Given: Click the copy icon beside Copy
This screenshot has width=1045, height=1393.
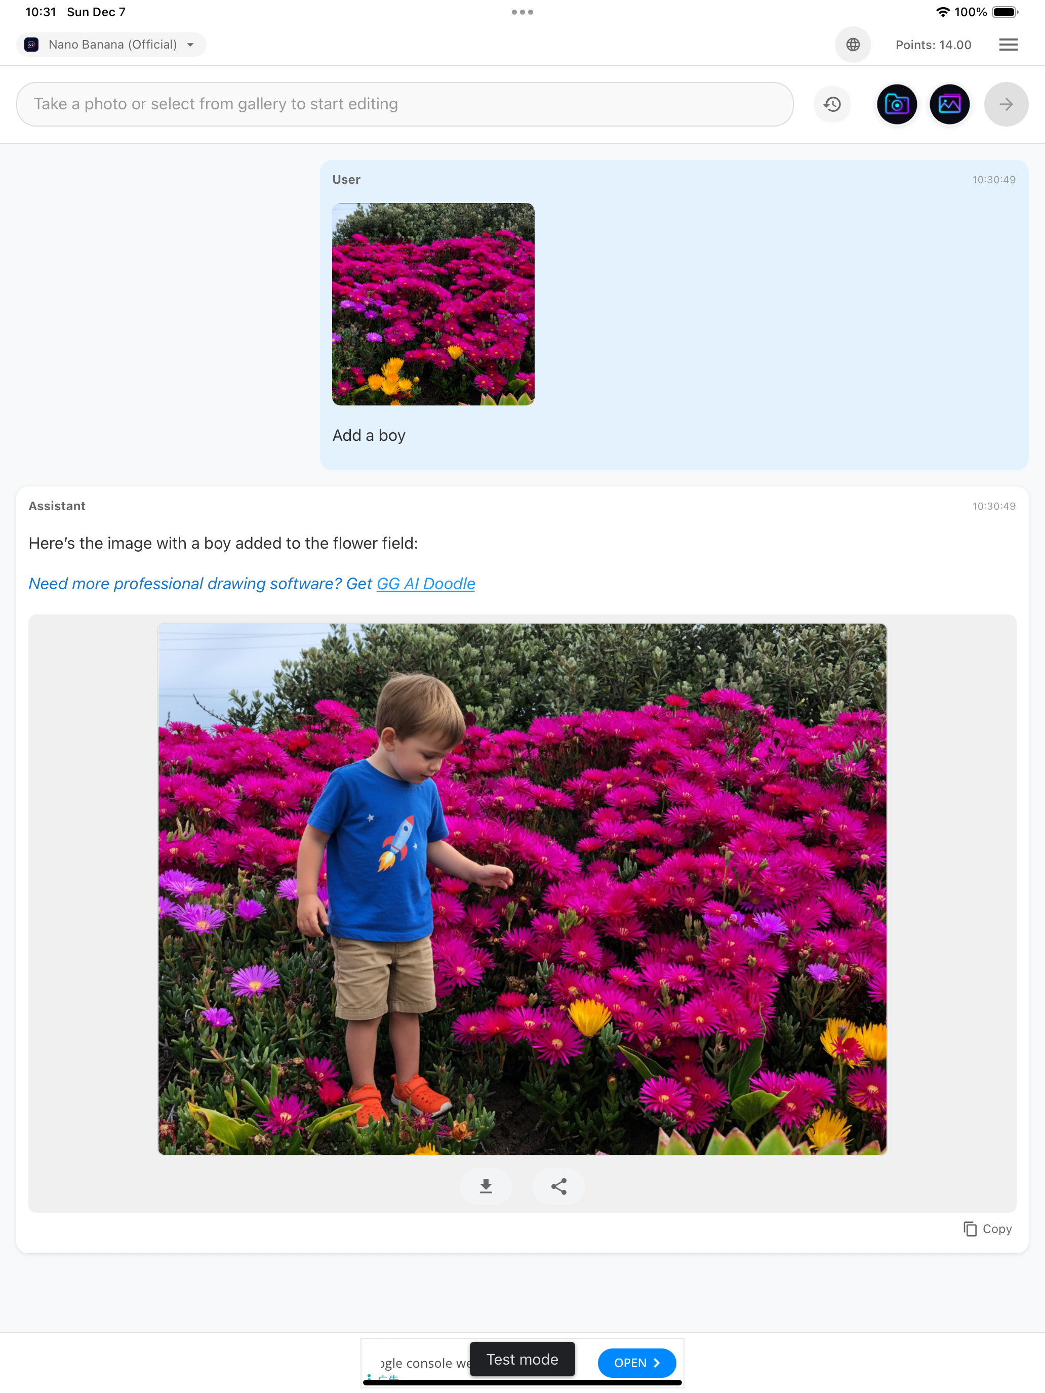Looking at the screenshot, I should point(970,1228).
